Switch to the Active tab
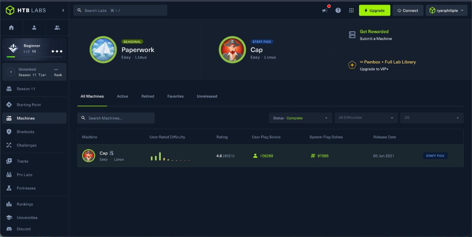Screen dimensions: 472x237 pos(123,97)
